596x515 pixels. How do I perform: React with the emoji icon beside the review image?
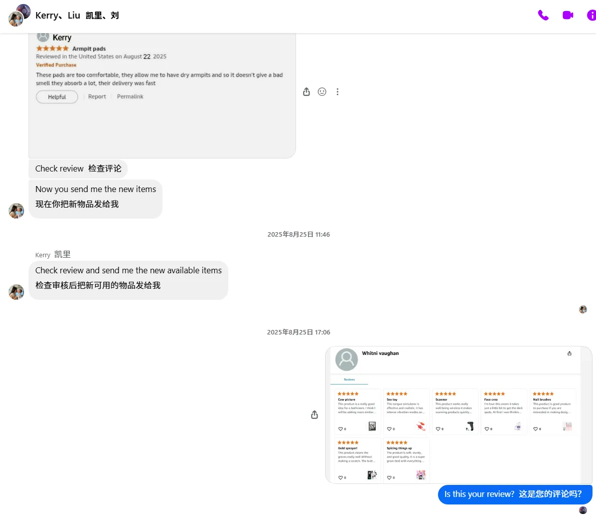[322, 92]
